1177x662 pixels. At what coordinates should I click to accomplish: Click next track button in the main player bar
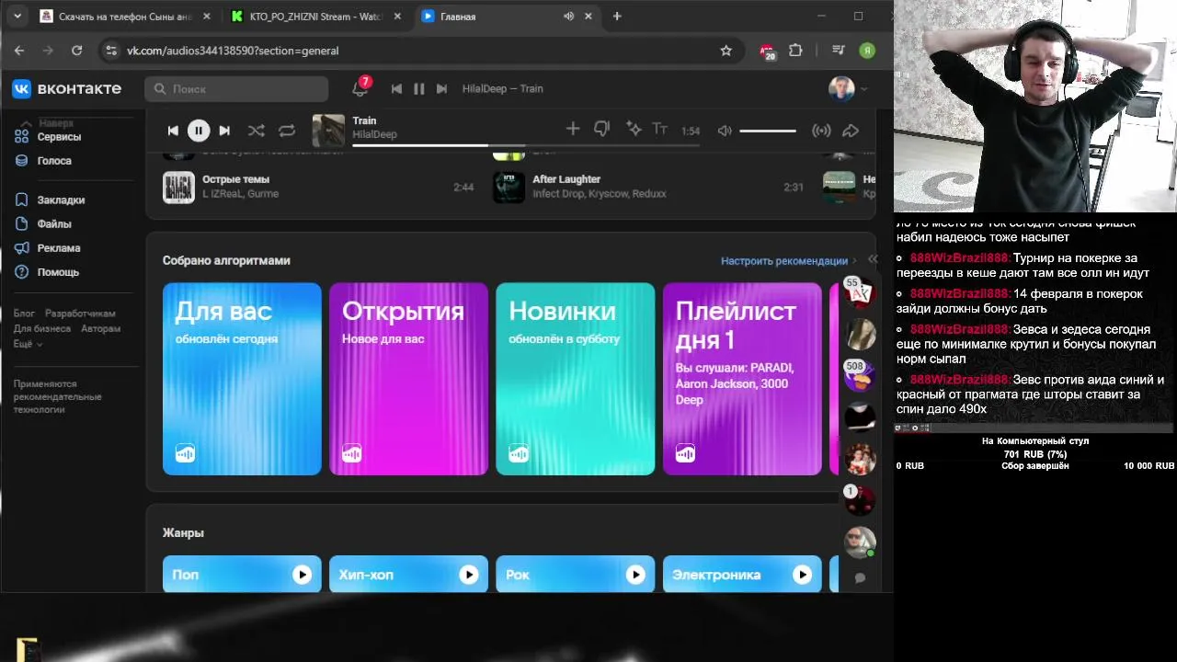tap(224, 131)
